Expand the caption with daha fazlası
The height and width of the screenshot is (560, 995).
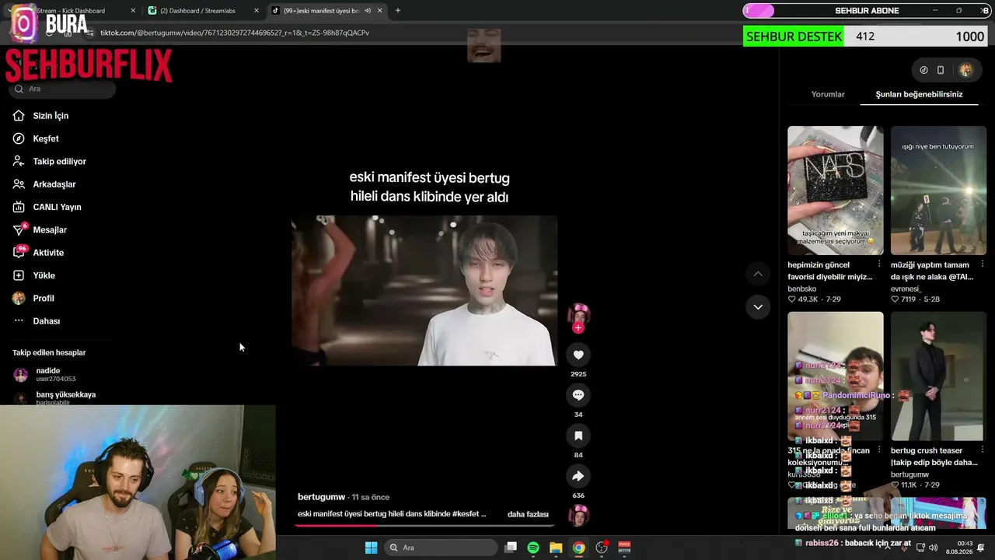coord(528,514)
